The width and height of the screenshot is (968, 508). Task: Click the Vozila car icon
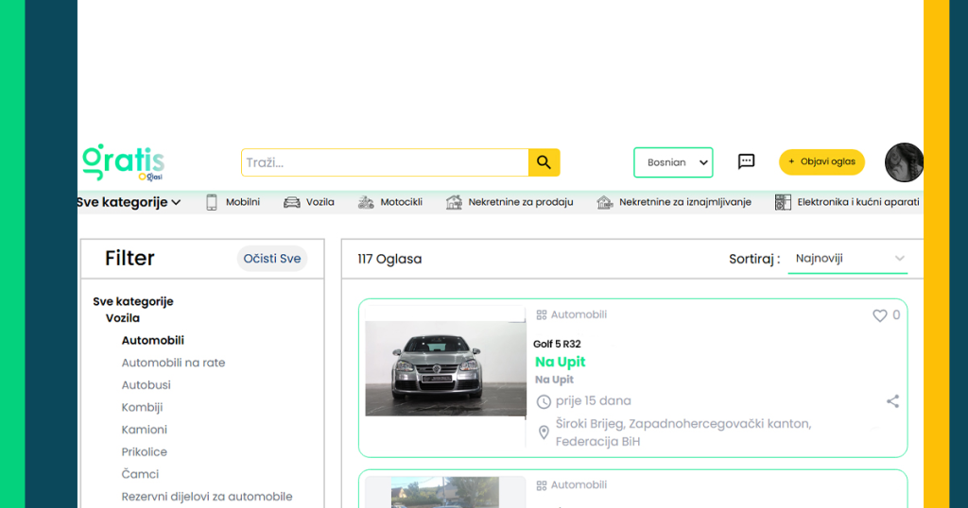(292, 202)
